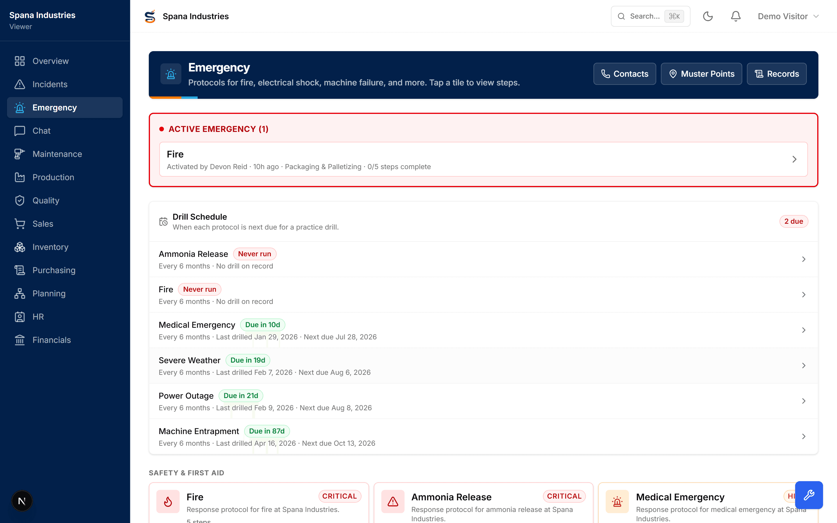Click the Incidents warning triangle icon
This screenshot has width=837, height=523.
pos(20,84)
